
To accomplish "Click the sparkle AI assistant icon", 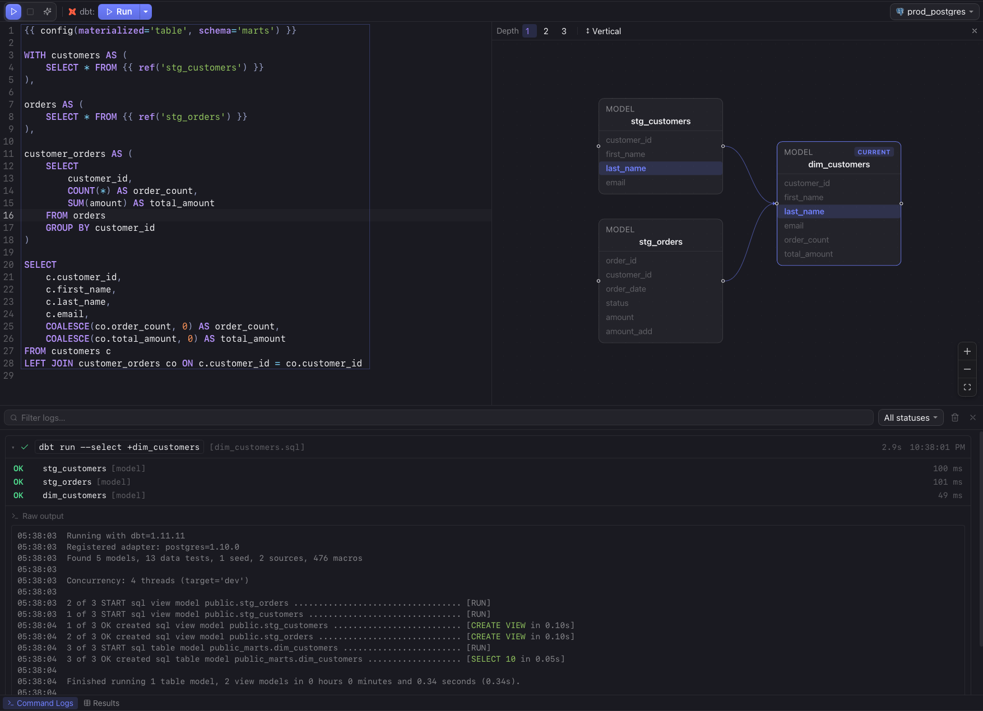I will click(48, 11).
